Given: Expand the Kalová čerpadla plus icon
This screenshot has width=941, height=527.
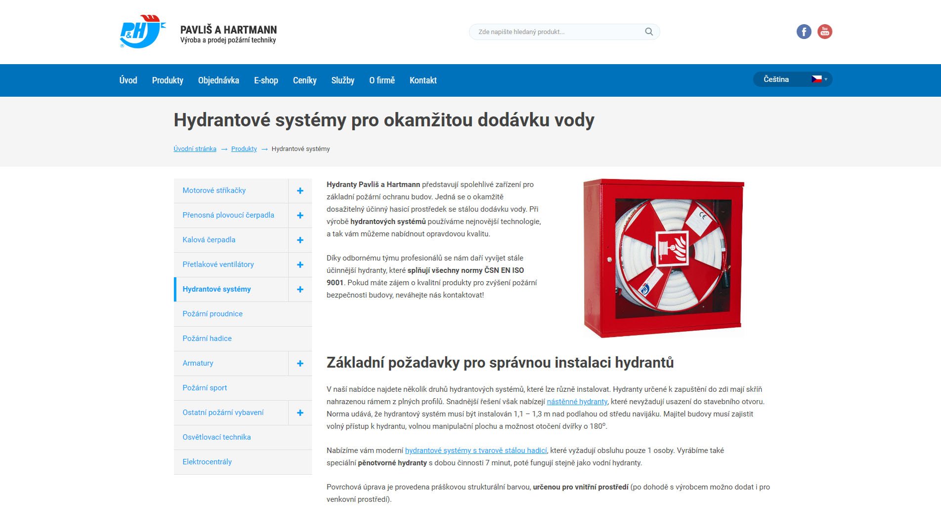Looking at the screenshot, I should [300, 240].
